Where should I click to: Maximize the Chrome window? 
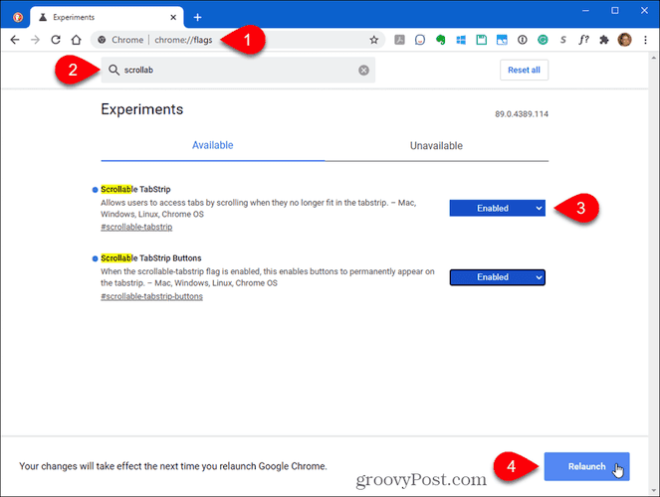(x=615, y=11)
